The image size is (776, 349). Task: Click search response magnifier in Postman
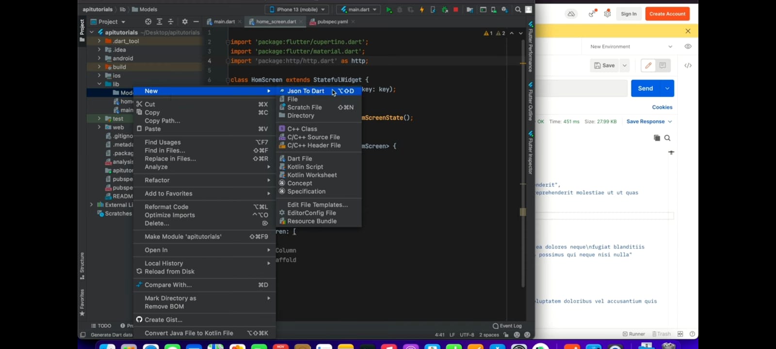[x=667, y=138]
